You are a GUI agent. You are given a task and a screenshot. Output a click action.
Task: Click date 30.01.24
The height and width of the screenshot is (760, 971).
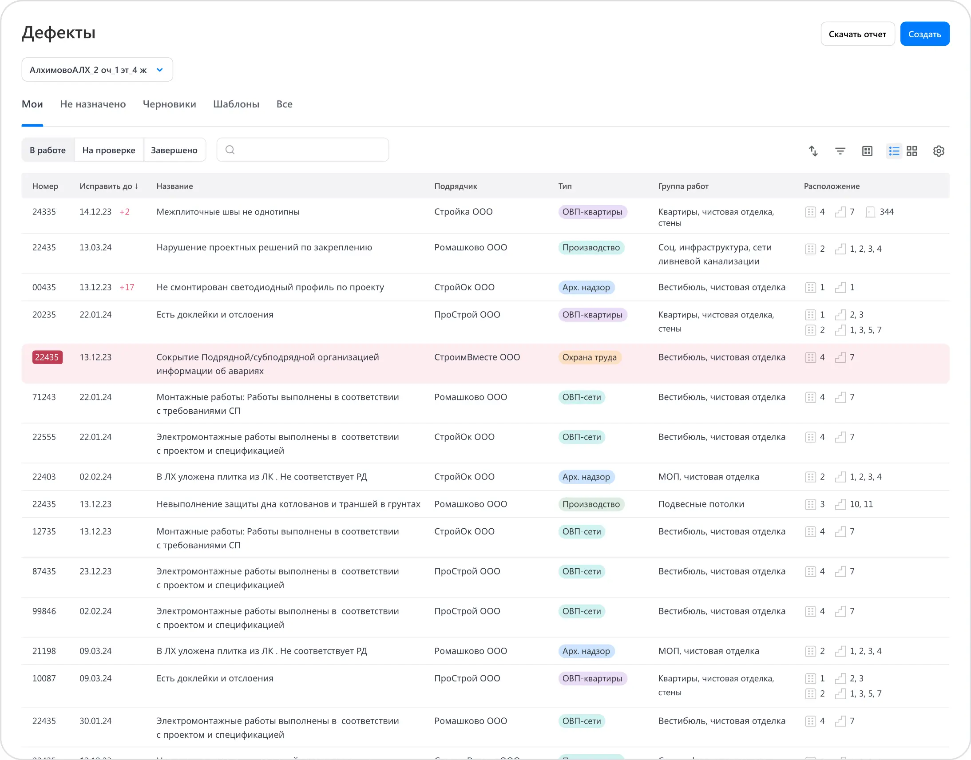click(x=95, y=721)
